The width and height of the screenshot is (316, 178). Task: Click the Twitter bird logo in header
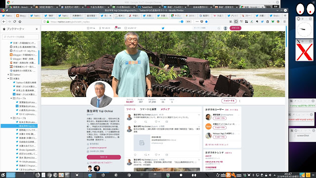coord(163,28)
